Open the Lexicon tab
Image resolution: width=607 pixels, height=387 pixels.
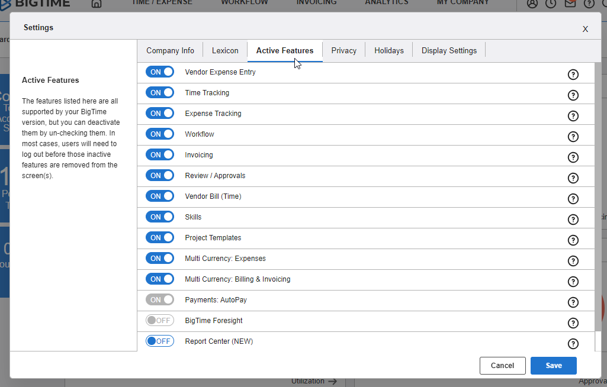tap(225, 51)
